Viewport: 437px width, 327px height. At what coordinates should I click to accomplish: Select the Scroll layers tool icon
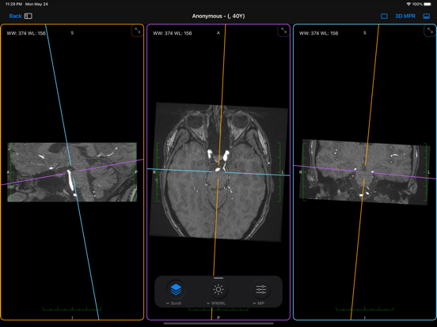[176, 289]
